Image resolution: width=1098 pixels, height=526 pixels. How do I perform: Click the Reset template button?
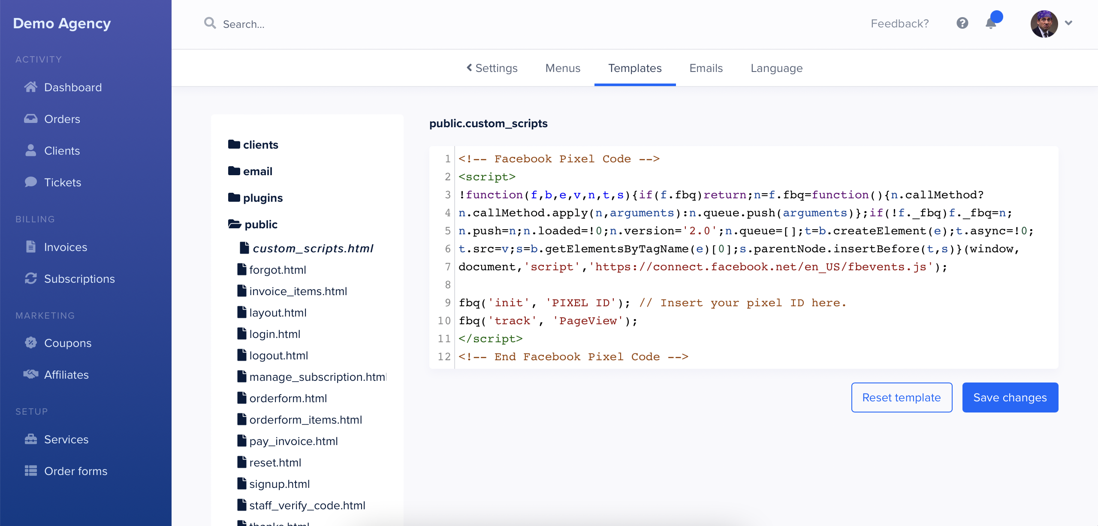[x=902, y=397]
